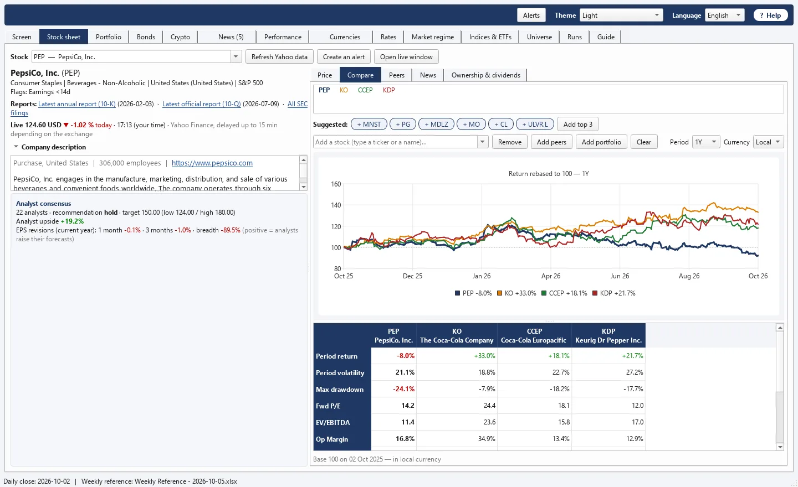The image size is (798, 487).
Task: Open the Language dropdown showing English
Action: click(x=725, y=15)
